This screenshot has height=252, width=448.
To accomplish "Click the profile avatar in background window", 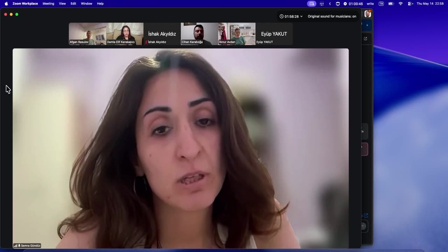I will pyautogui.click(x=367, y=14).
